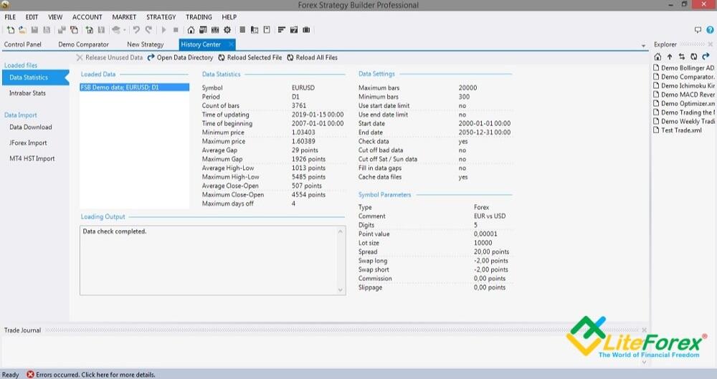
Task: Click the Explorer swap arrows icon
Action: pyautogui.click(x=682, y=57)
